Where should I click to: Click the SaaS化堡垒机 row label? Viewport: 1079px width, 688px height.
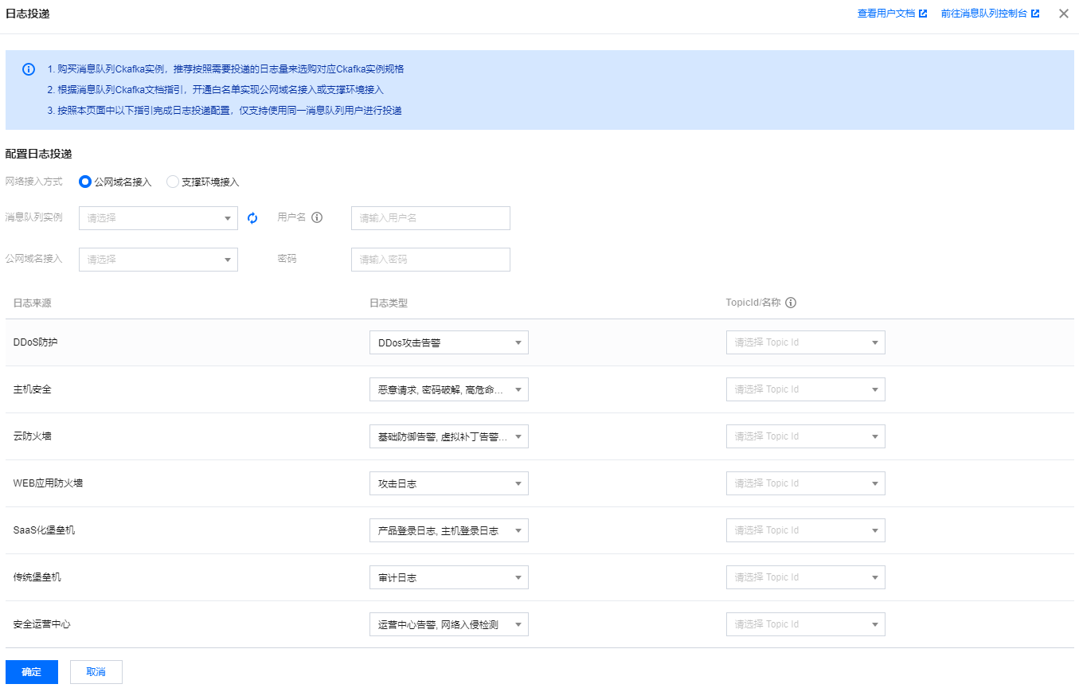click(45, 530)
